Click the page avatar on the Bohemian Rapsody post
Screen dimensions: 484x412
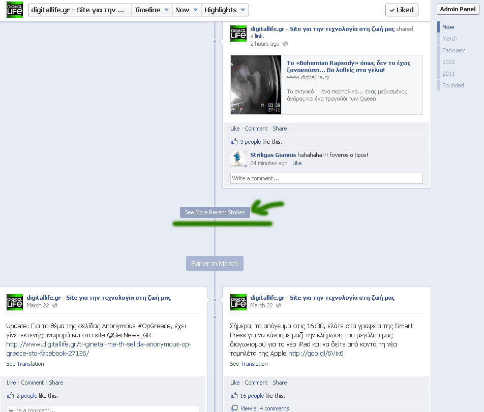(238, 34)
